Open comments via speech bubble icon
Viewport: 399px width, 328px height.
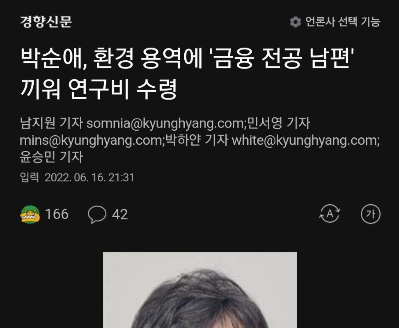pyautogui.click(x=97, y=214)
